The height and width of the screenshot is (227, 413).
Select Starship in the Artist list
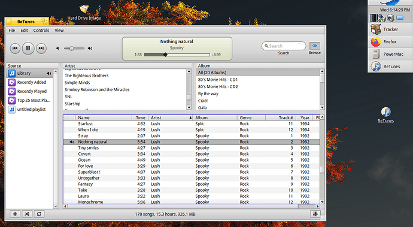click(x=124, y=104)
